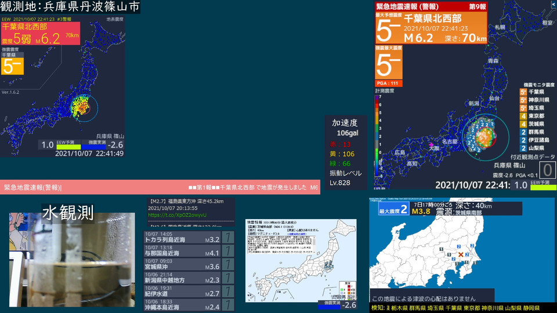
Task: Click the orange X epicenter marker on the 茨城県南部 map
Action: click(x=461, y=255)
